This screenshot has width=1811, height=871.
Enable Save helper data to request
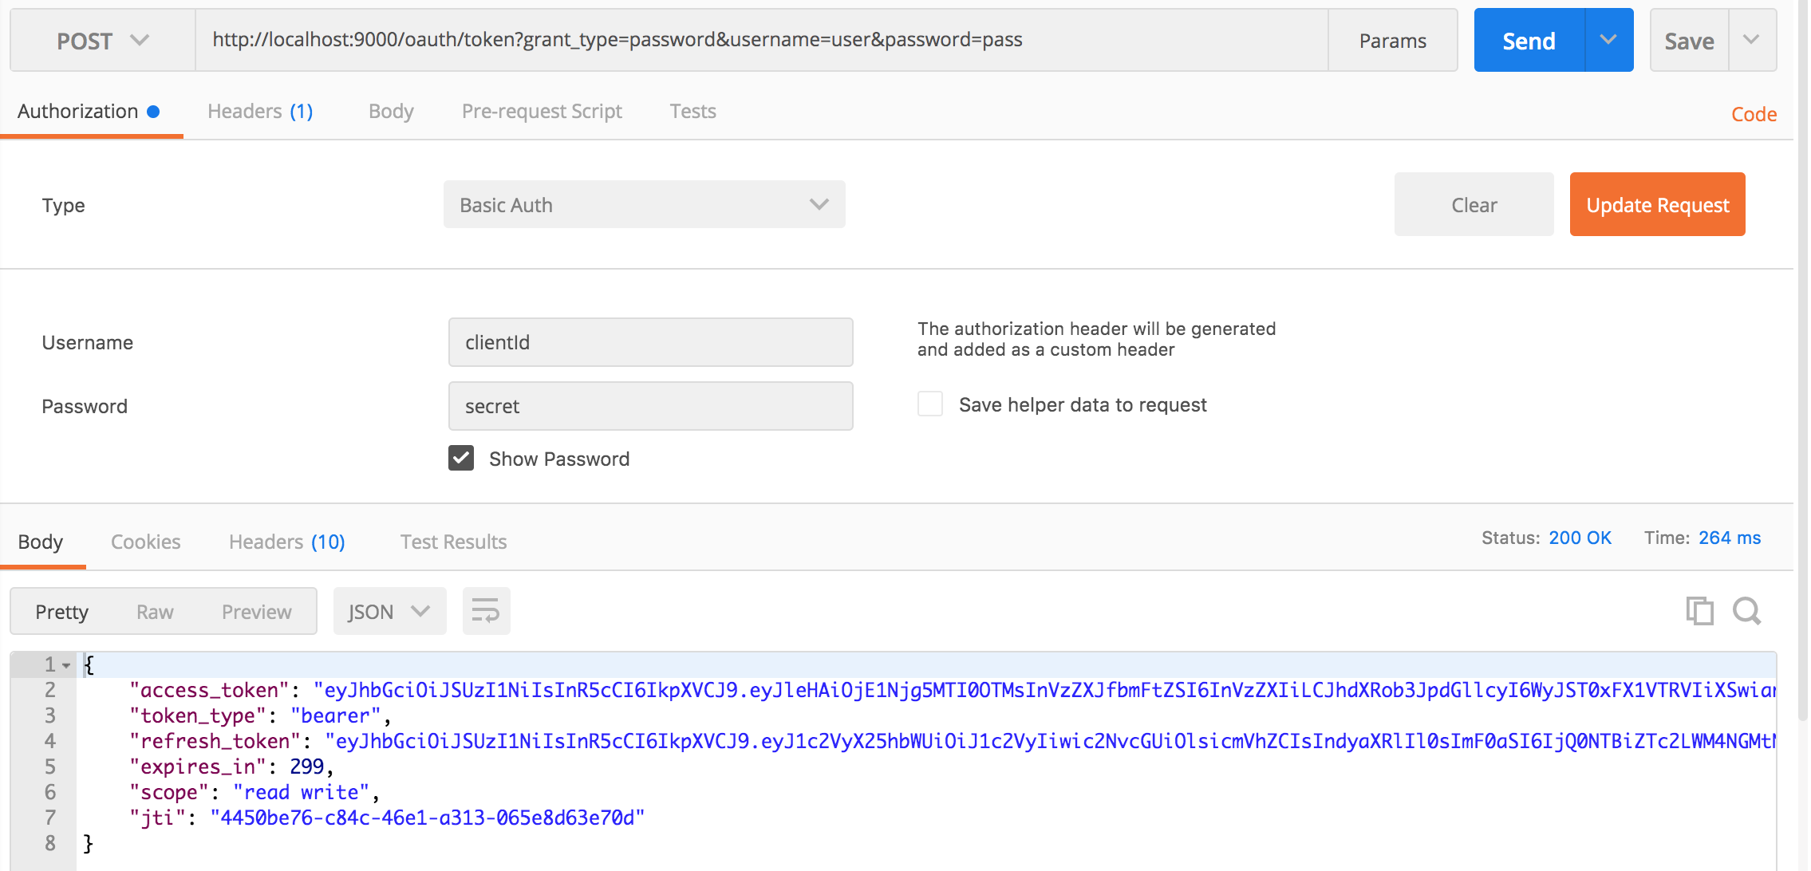(930, 404)
